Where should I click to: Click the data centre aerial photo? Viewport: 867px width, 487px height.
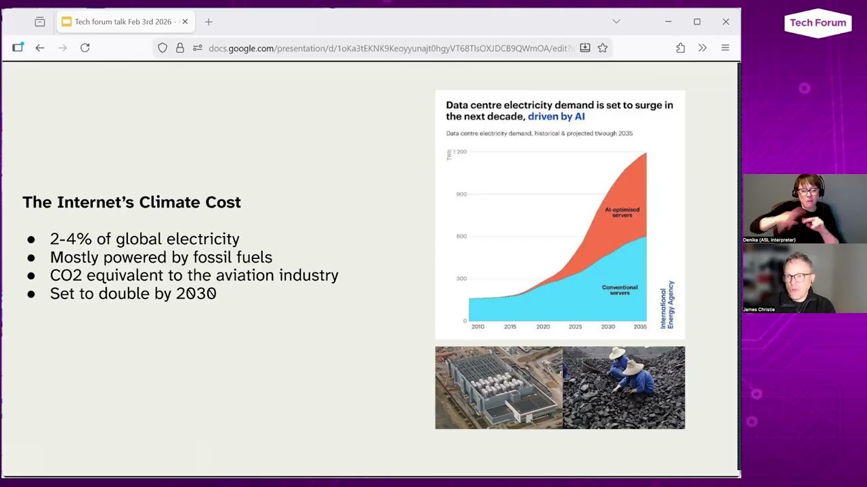point(499,388)
